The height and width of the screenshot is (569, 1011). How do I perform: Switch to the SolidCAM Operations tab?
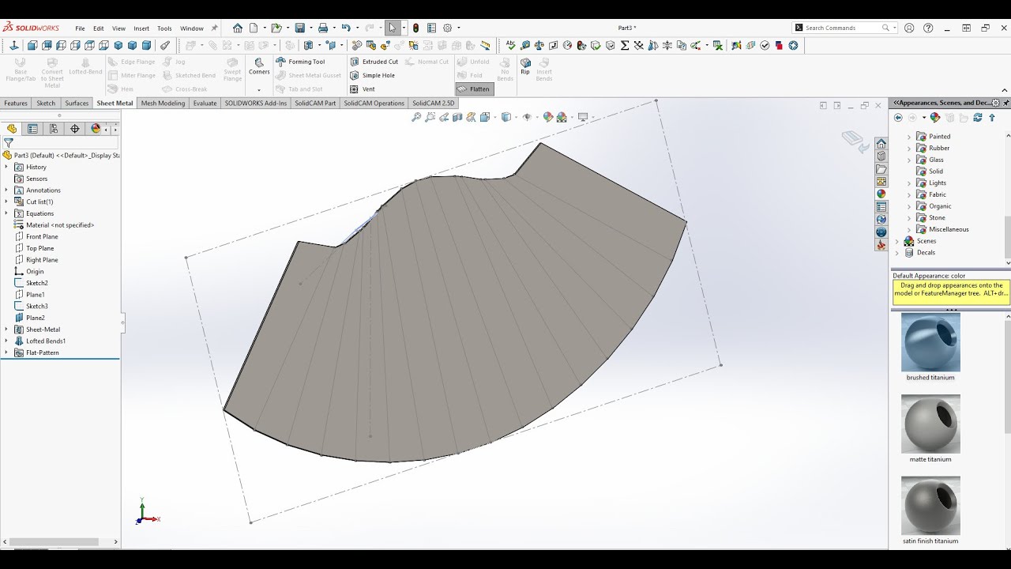coord(374,103)
